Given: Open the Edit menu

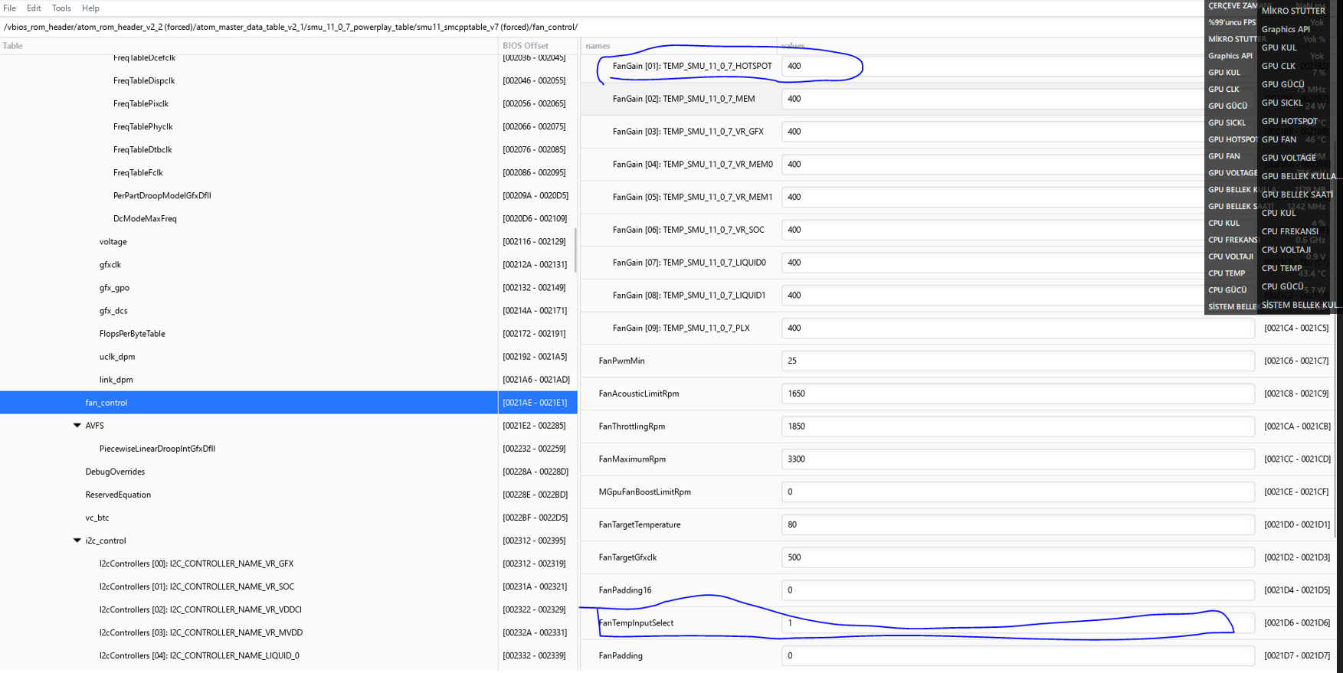Looking at the screenshot, I should (34, 8).
